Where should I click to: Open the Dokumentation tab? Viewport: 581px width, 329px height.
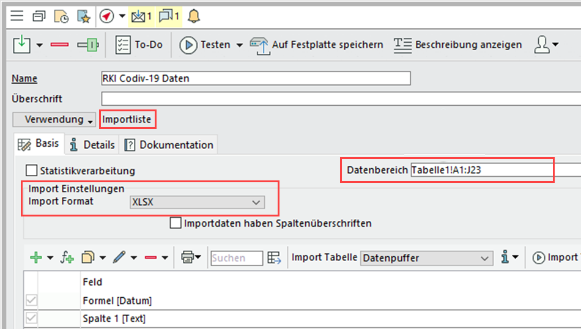(169, 145)
